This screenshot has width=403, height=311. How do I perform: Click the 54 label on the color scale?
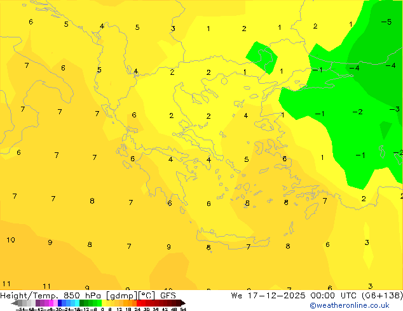click(183, 309)
